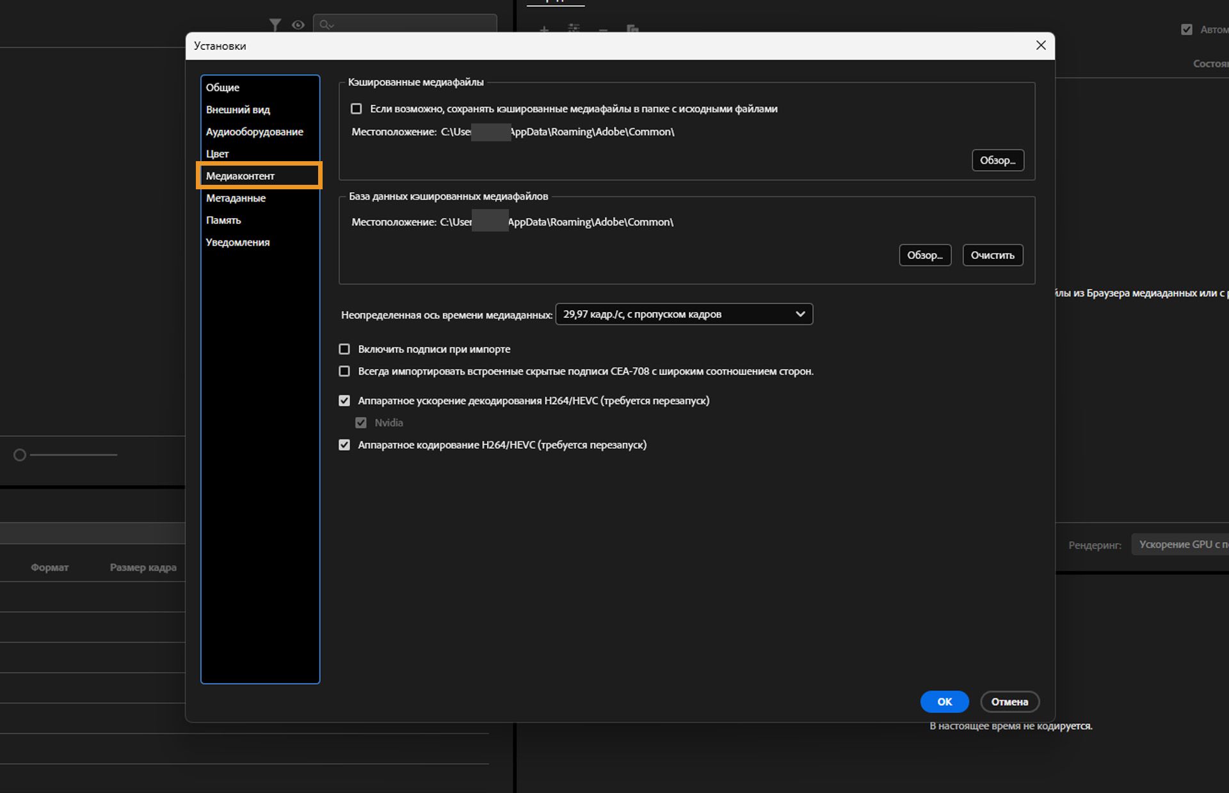The width and height of the screenshot is (1229, 793).
Task: Enable saving cached media files next to originals
Action: click(357, 109)
